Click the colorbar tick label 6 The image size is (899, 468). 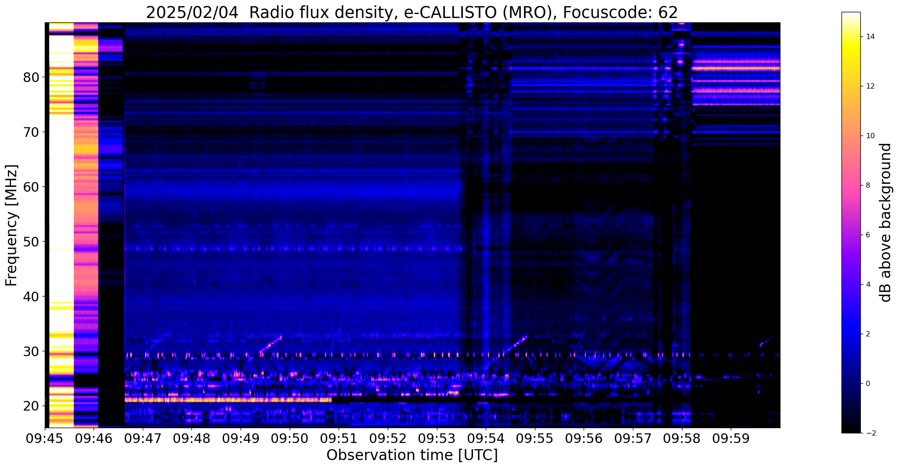[868, 235]
